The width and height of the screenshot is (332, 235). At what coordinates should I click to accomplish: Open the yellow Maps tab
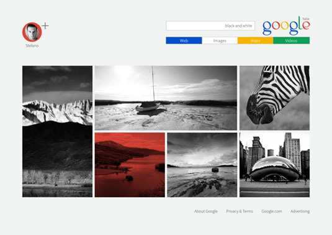255,40
